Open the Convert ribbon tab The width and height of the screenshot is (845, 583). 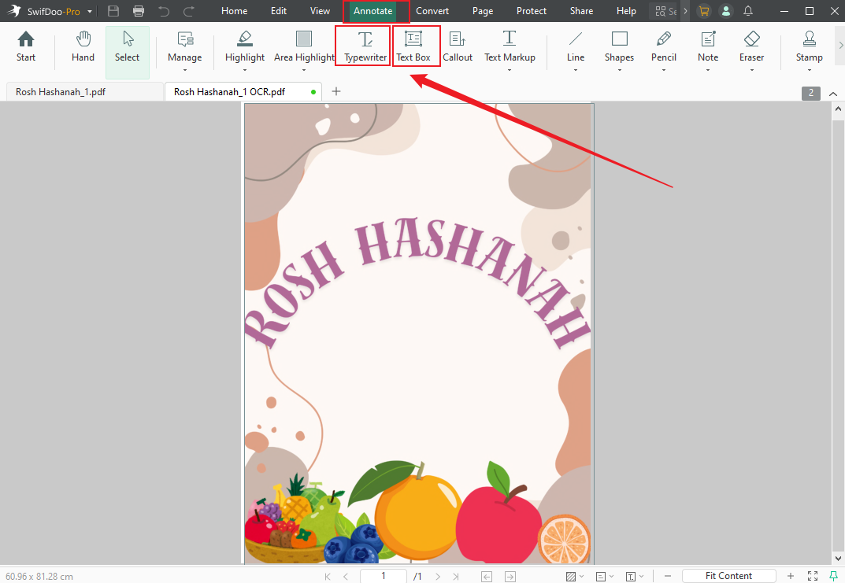[x=432, y=11]
